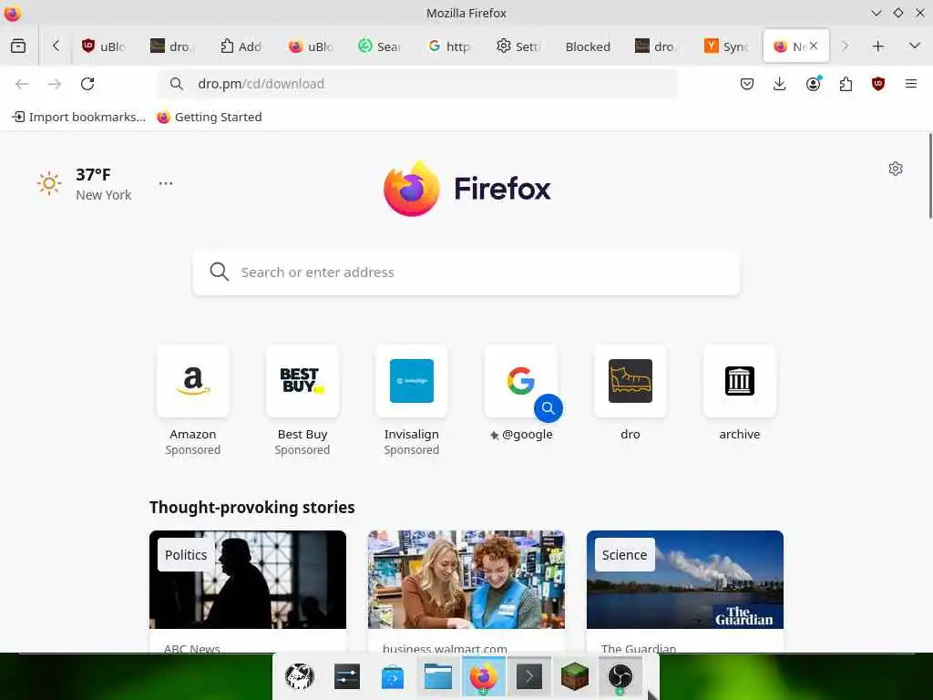The height and width of the screenshot is (700, 933).
Task: Open the file manager in taskbar
Action: 438,677
